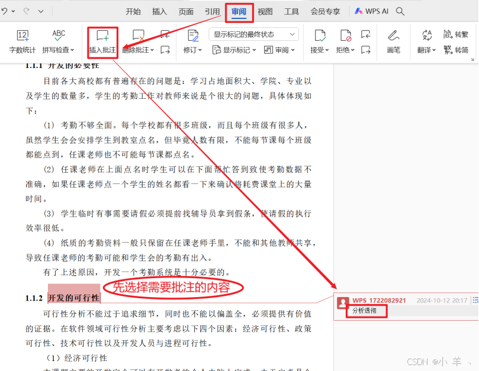
Task: Click the heading number 1.1.2
Action: coord(34,298)
